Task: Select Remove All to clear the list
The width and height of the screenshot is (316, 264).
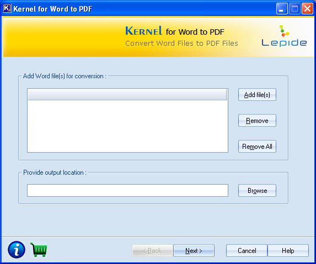Action: pos(257,147)
